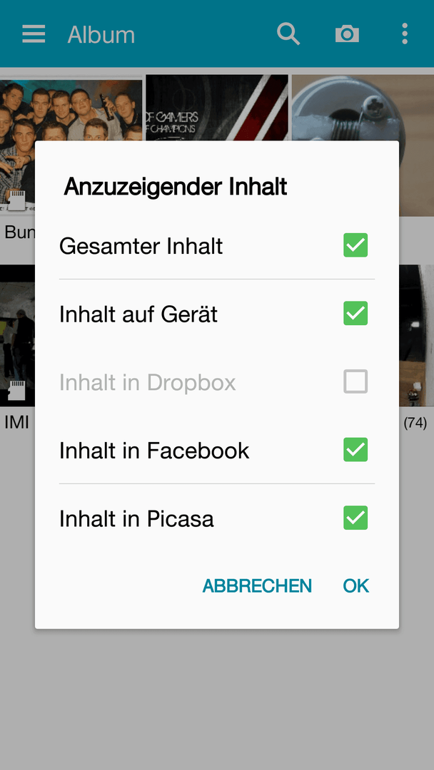Tap the SD card icon on IMI album
This screenshot has height=770, width=434.
pyautogui.click(x=17, y=390)
